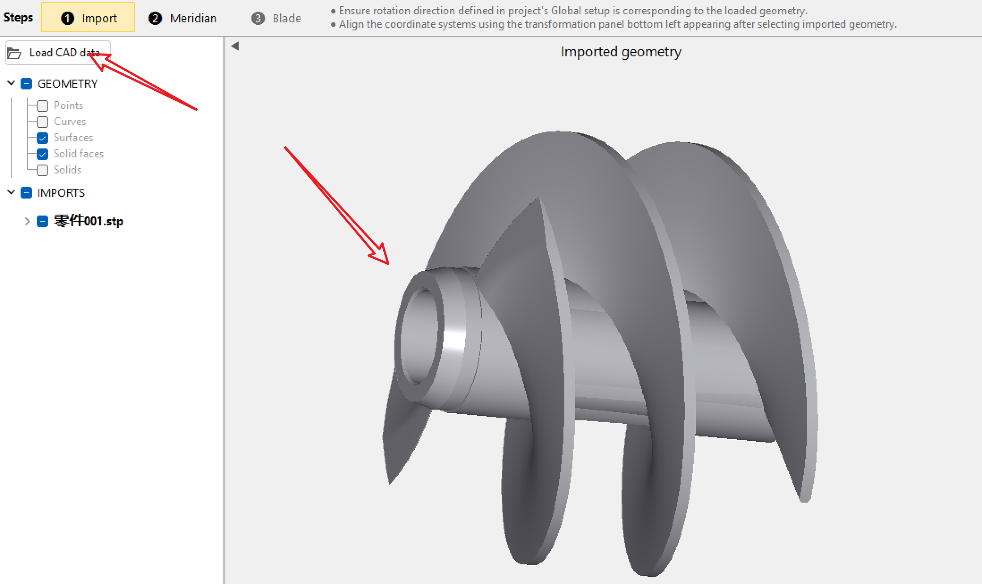Enable the Solids checkbox
The width and height of the screenshot is (982, 584).
tap(42, 170)
